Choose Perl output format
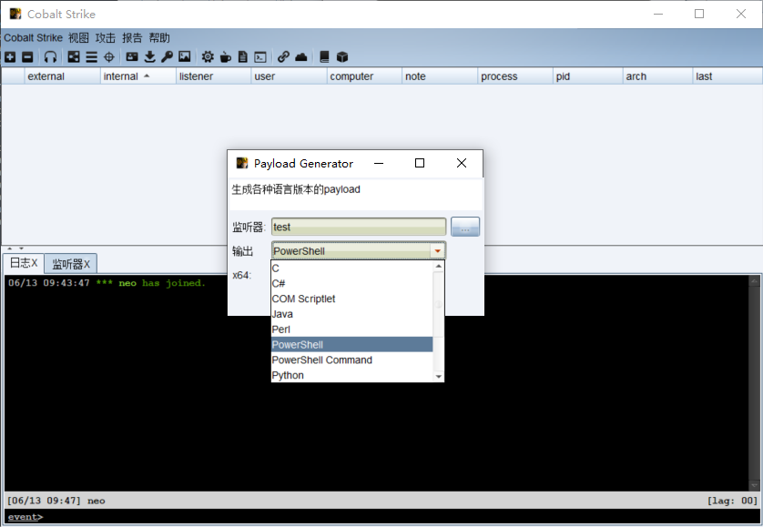The height and width of the screenshot is (527, 763). (351, 329)
